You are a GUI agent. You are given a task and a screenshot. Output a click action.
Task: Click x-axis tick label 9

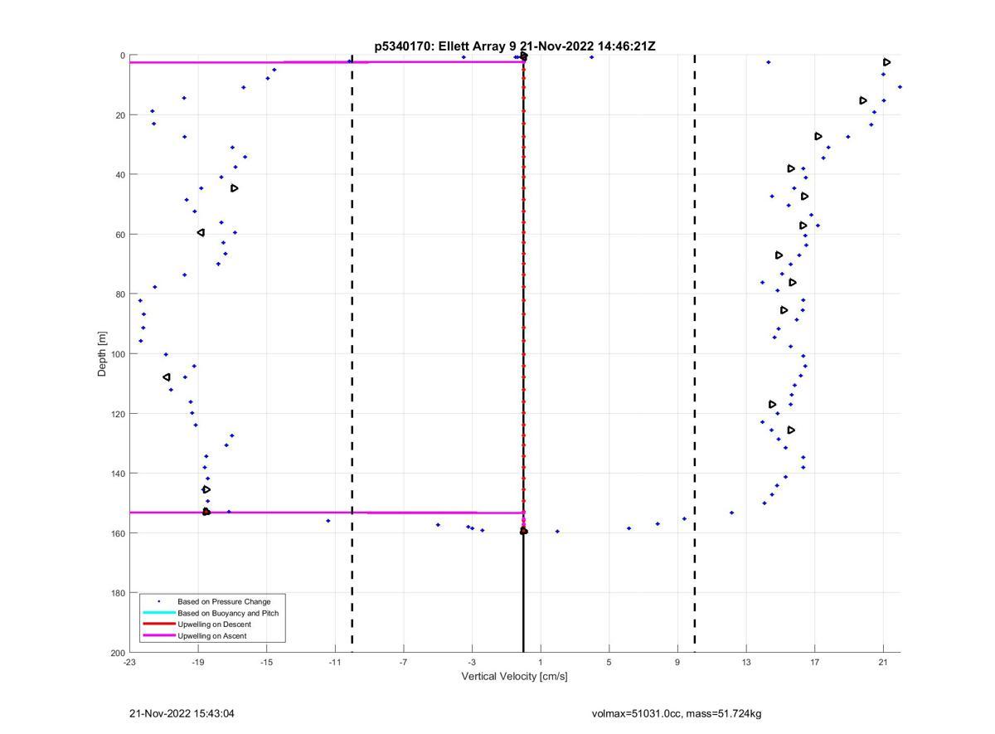(x=677, y=663)
